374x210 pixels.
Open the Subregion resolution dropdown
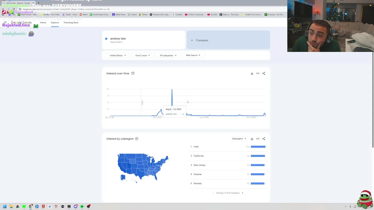pyautogui.click(x=239, y=139)
